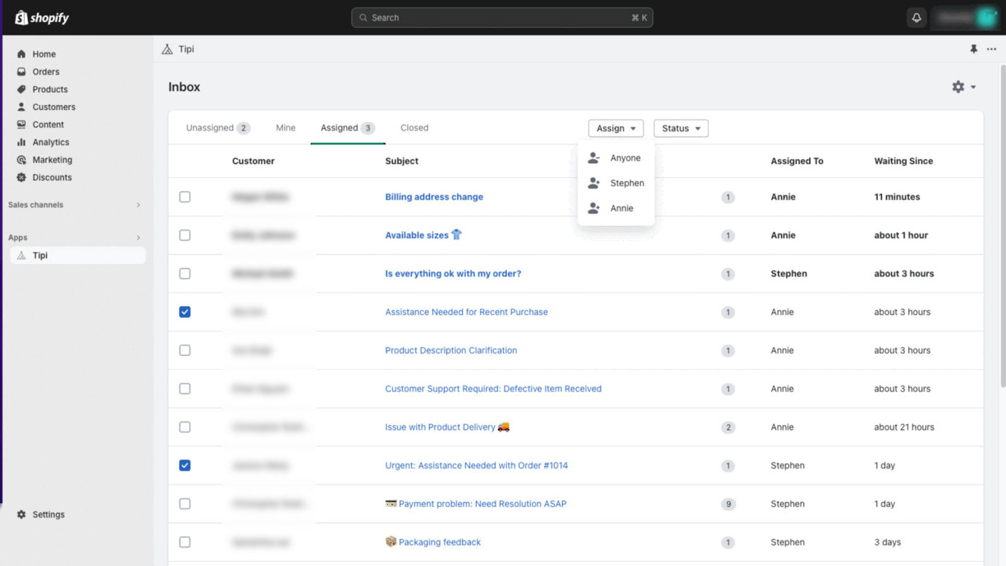Pin the Tipi app with the pin icon
Image resolution: width=1006 pixels, height=566 pixels.
(973, 49)
